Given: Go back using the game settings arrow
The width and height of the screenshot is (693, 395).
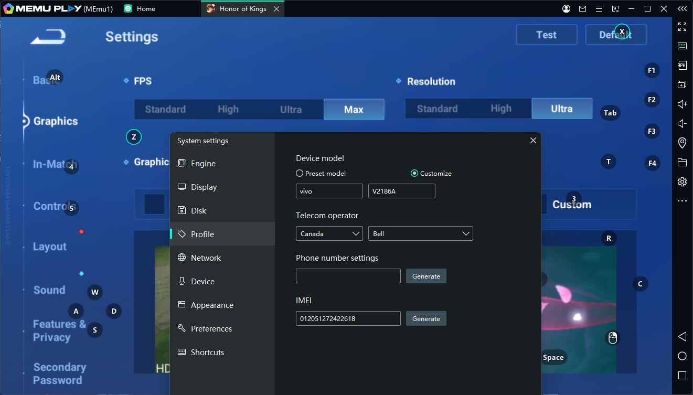Looking at the screenshot, I should tap(48, 37).
